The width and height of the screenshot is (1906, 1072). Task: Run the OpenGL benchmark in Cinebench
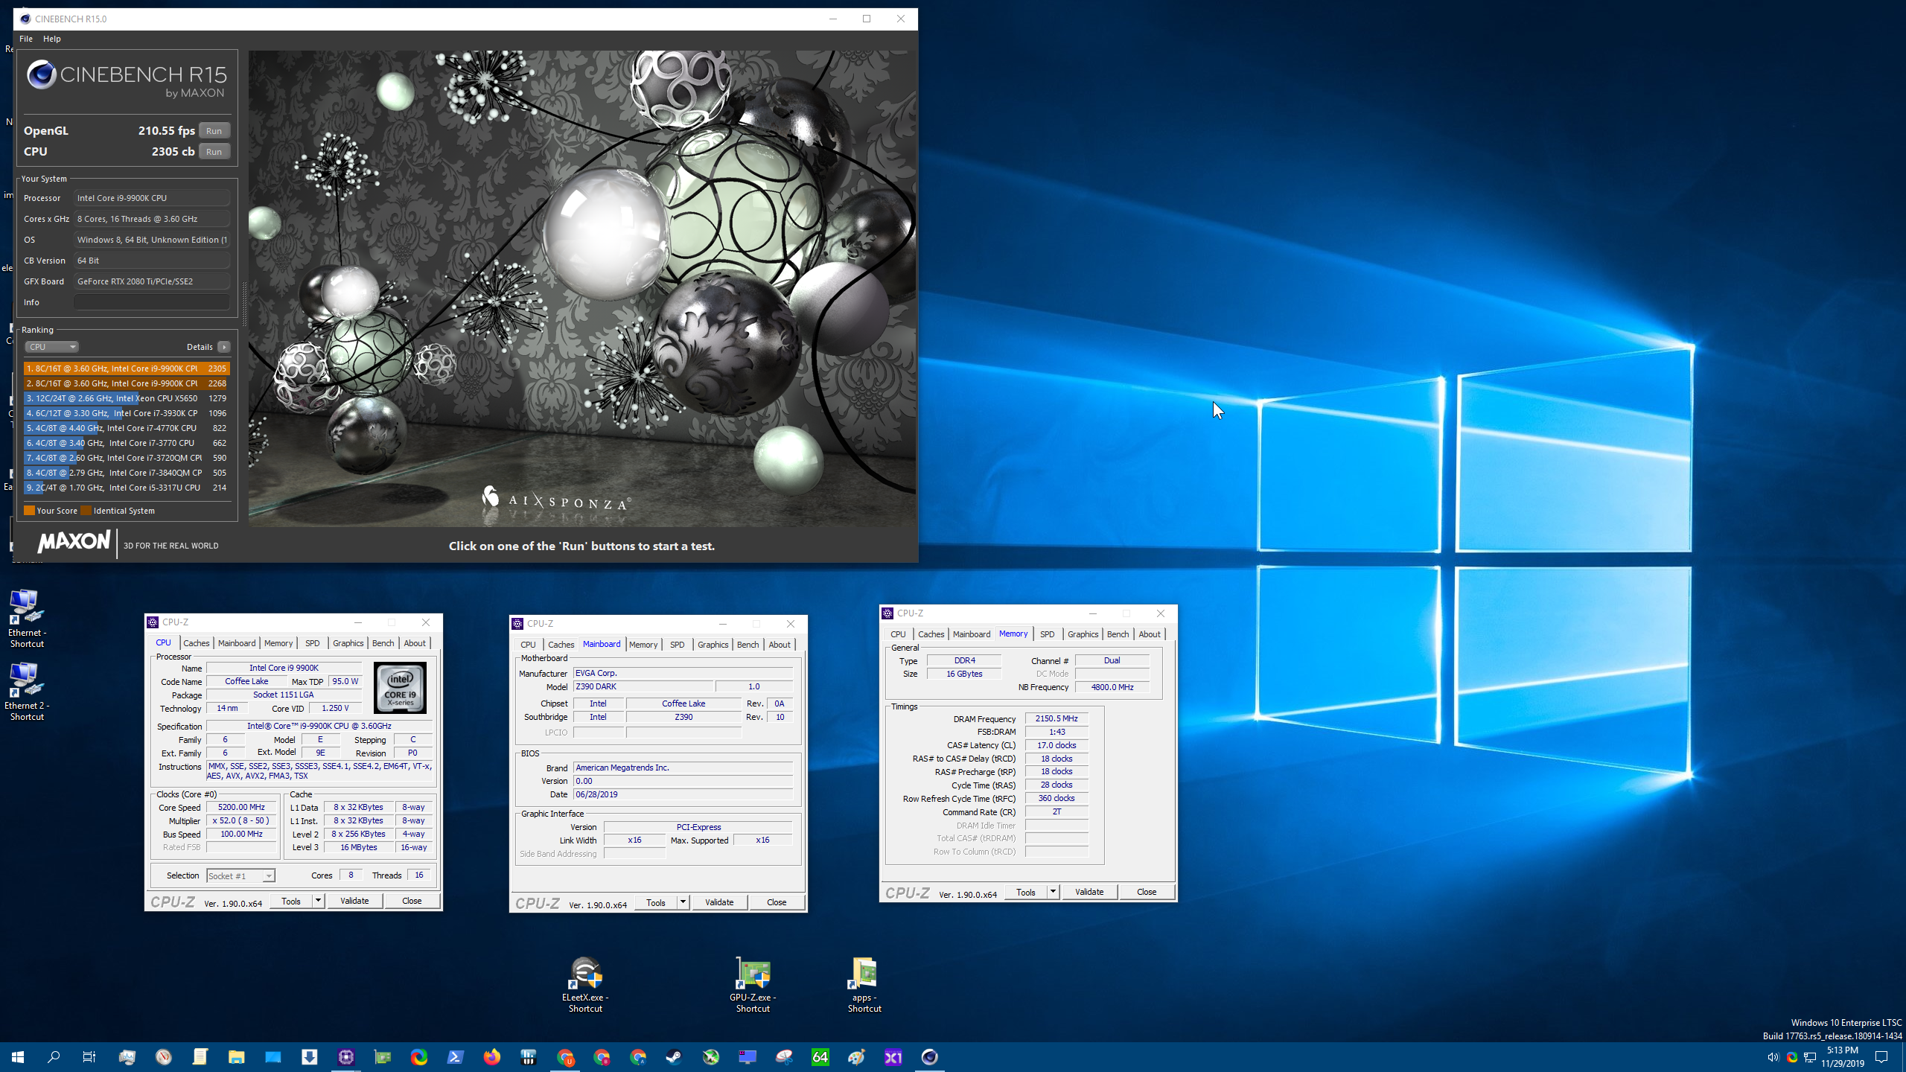214,131
